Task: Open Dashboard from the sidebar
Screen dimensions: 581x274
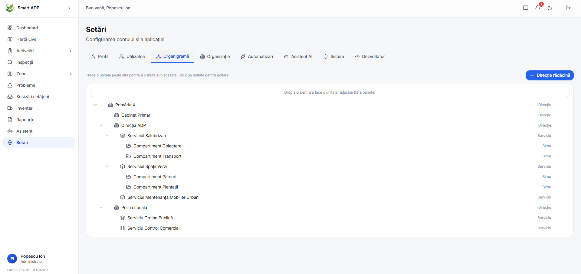Action: (39, 28)
